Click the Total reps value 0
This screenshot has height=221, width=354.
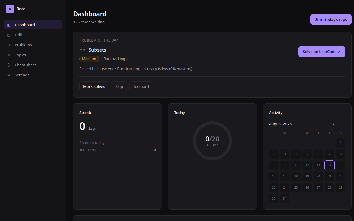coord(155,150)
